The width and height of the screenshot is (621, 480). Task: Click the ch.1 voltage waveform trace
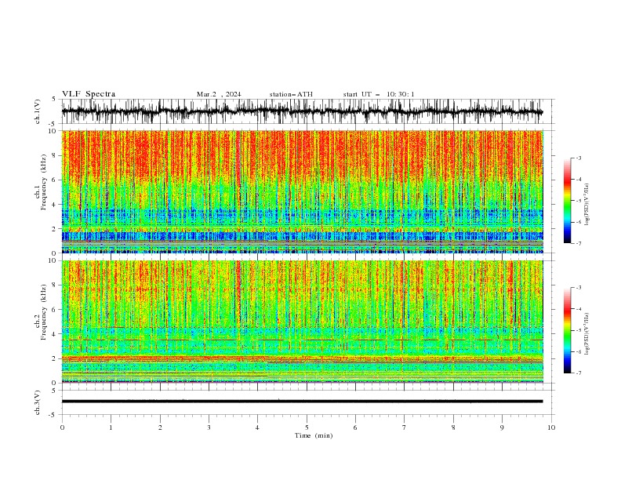click(x=302, y=111)
